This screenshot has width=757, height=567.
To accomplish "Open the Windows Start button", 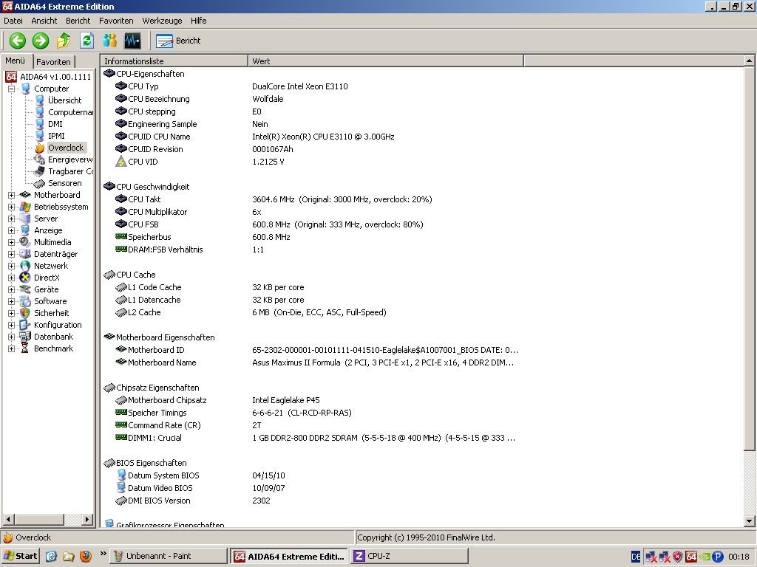I will coord(20,556).
